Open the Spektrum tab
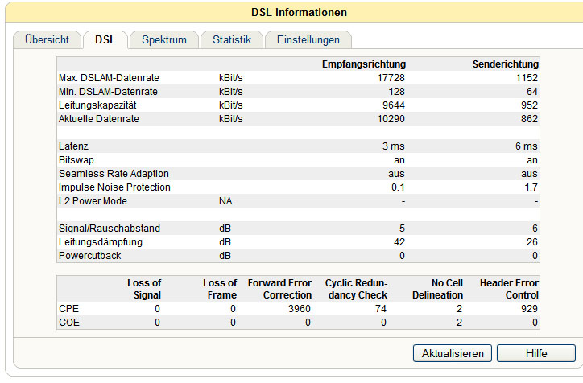Viewport: 583px width, 383px height. coord(164,39)
